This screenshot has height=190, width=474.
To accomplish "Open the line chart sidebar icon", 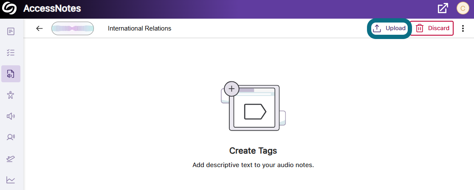I will pos(11,180).
